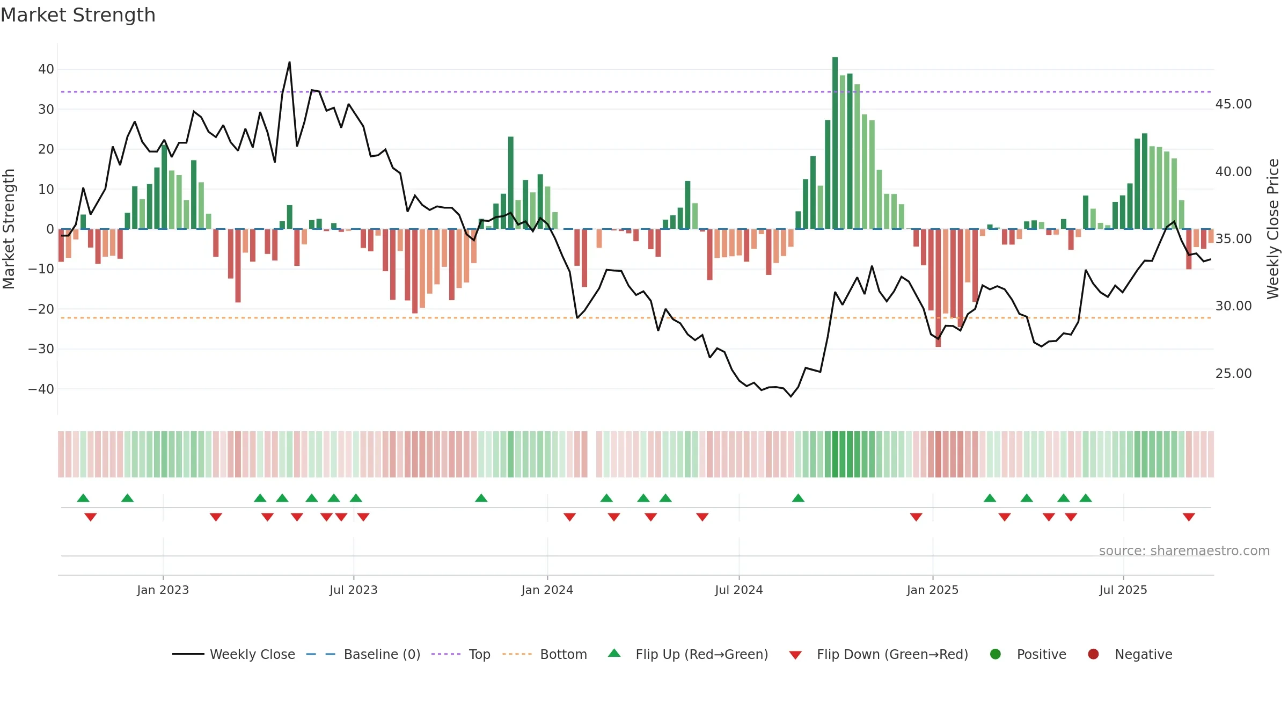Click the 'Jul 2025' x-axis label
This screenshot has height=725, width=1288.
click(x=1123, y=590)
